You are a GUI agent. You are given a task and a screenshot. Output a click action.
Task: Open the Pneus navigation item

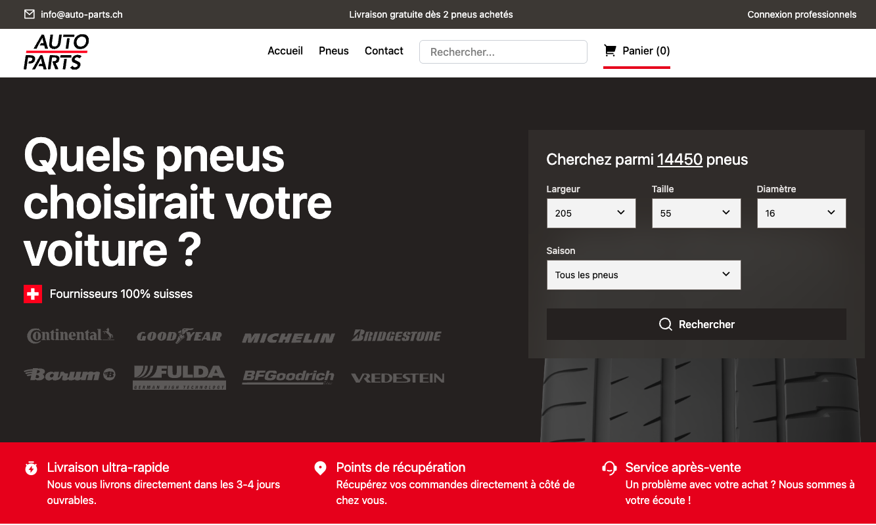(x=334, y=51)
